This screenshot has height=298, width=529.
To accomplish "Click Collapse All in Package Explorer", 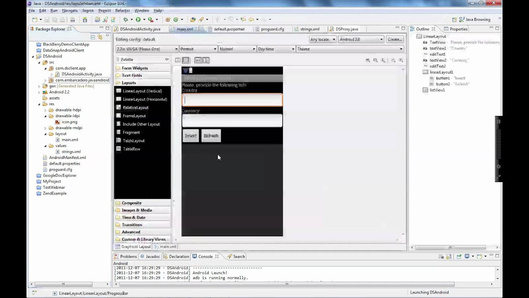I will point(93,37).
